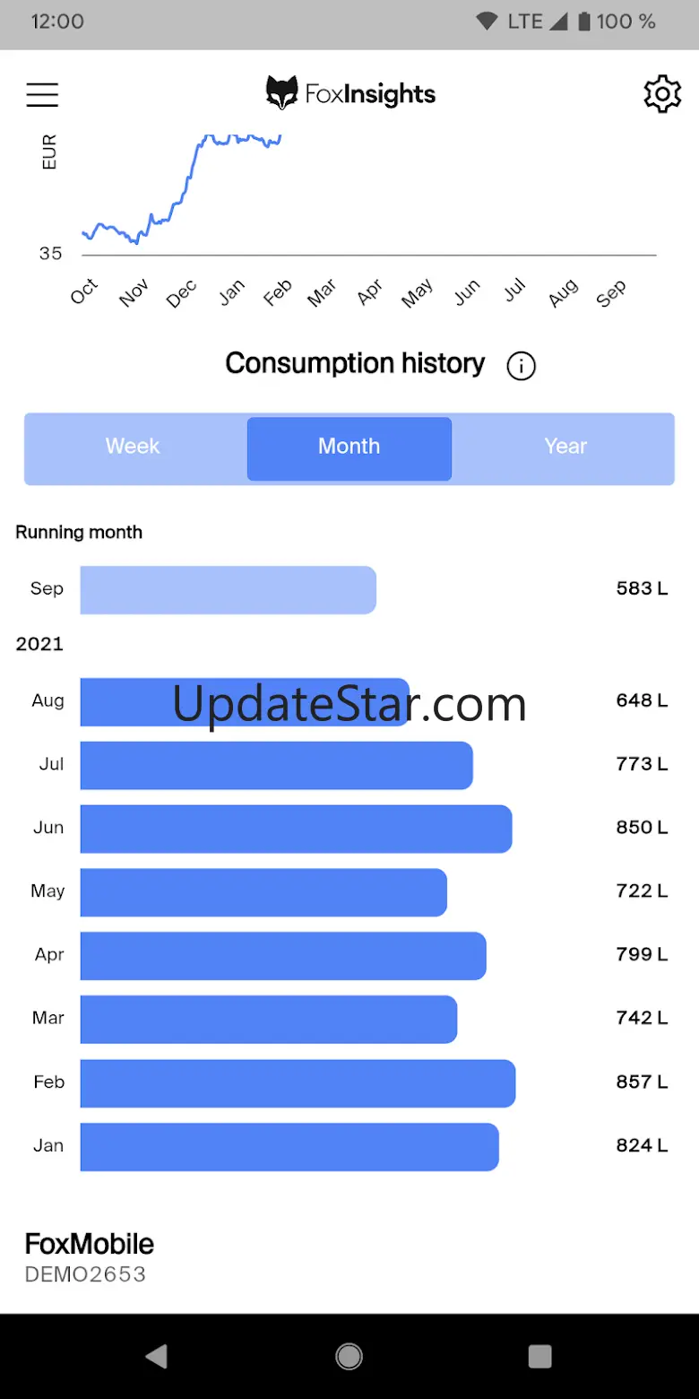The width and height of the screenshot is (699, 1399).
Task: Tap the Sep running month bar
Action: coord(229,590)
